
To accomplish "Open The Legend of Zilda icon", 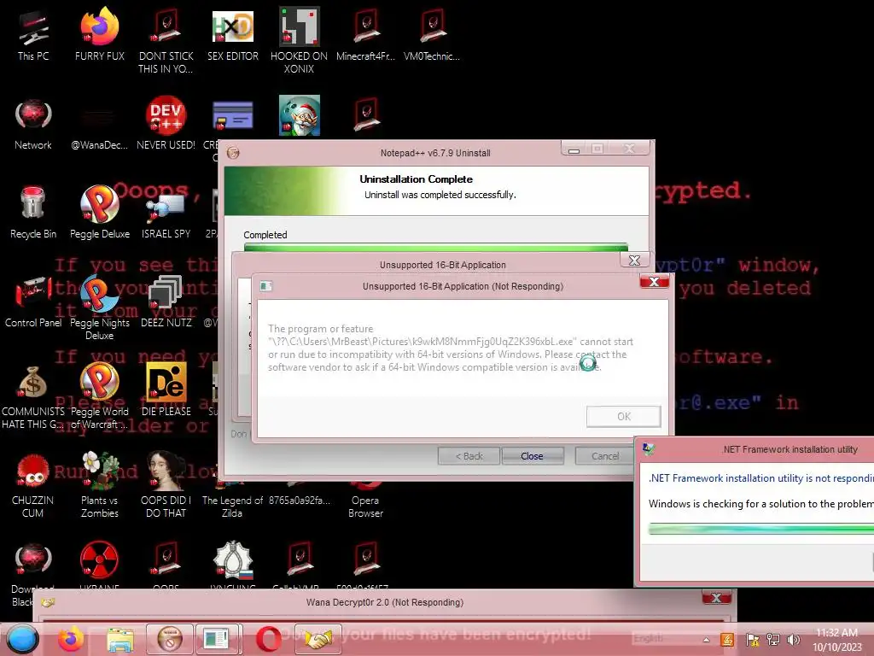I will 232,499.
